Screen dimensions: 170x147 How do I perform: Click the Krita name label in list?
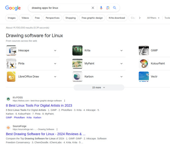pos(88,50)
